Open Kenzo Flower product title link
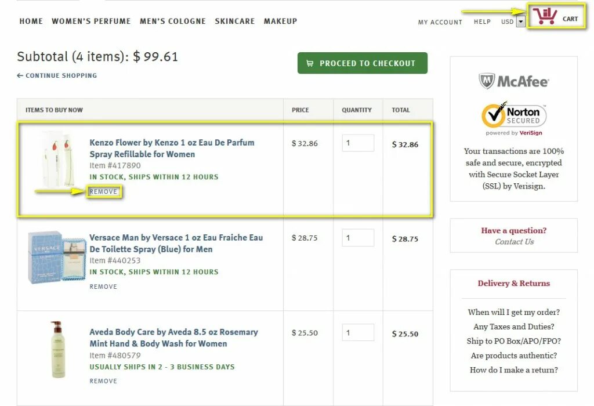Viewport: 594px width, 406px height. [172, 148]
